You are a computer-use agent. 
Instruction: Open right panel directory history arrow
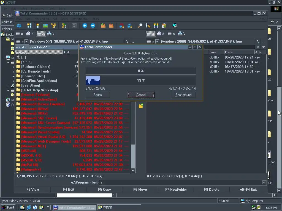tap(264, 47)
